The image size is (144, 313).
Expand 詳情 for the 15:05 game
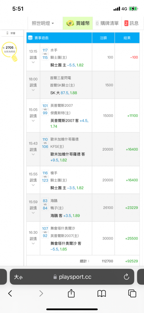tap(33, 115)
